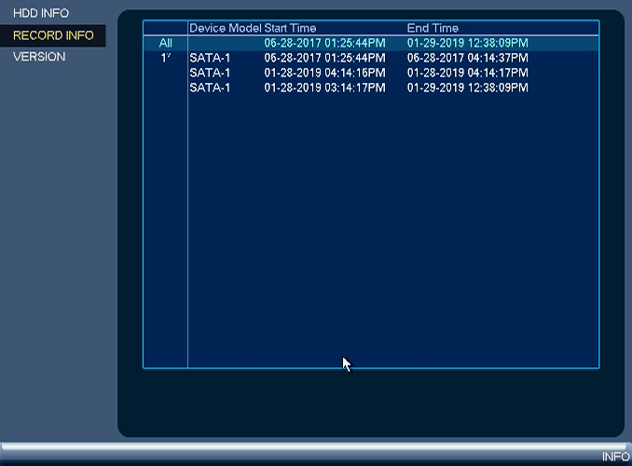632x466 pixels.
Task: Click the INFO label in bottom bar
Action: coord(615,457)
